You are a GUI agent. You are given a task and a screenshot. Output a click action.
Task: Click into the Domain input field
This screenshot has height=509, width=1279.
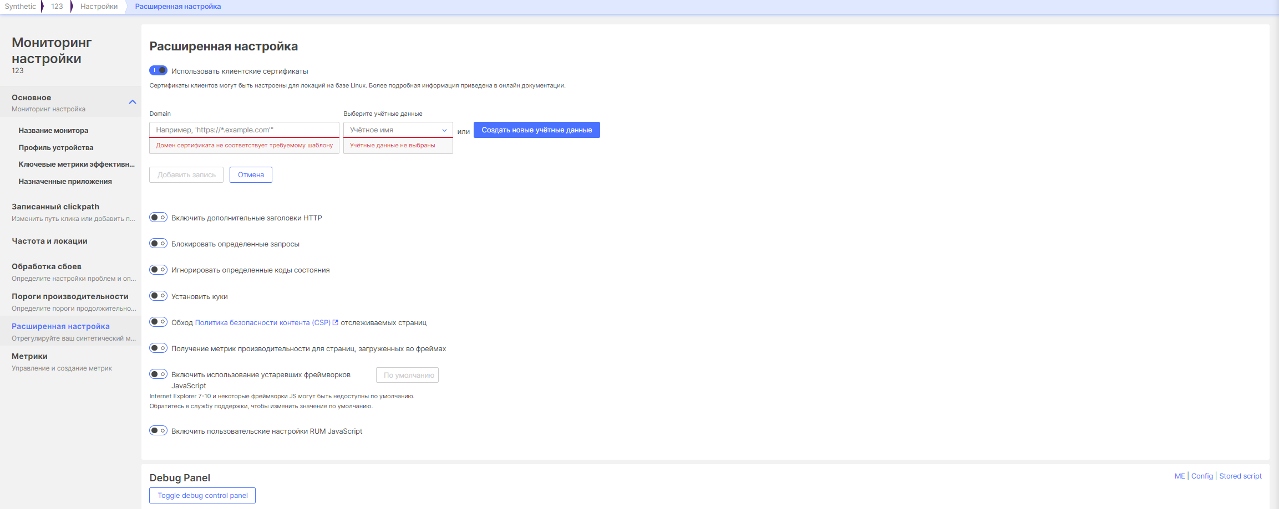point(244,130)
